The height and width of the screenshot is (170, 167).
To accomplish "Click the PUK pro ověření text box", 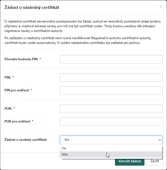I will tap(111, 121).
